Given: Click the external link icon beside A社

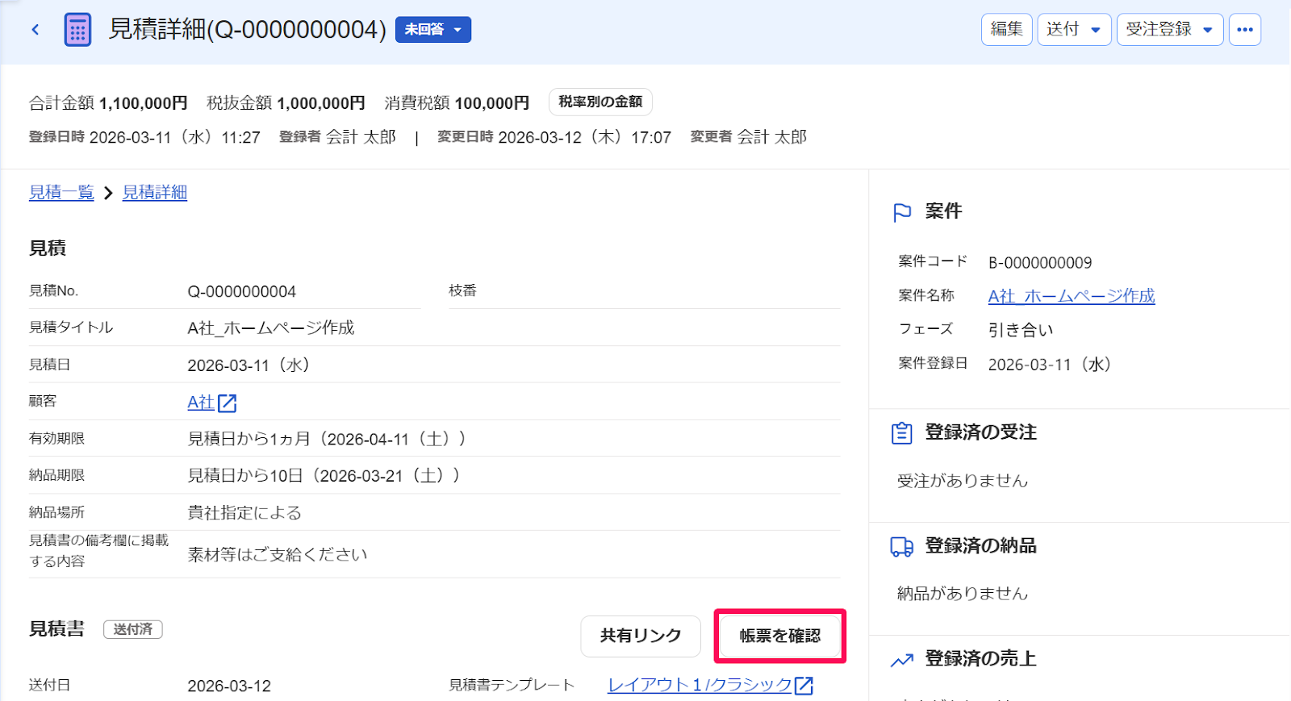Looking at the screenshot, I should [x=228, y=403].
